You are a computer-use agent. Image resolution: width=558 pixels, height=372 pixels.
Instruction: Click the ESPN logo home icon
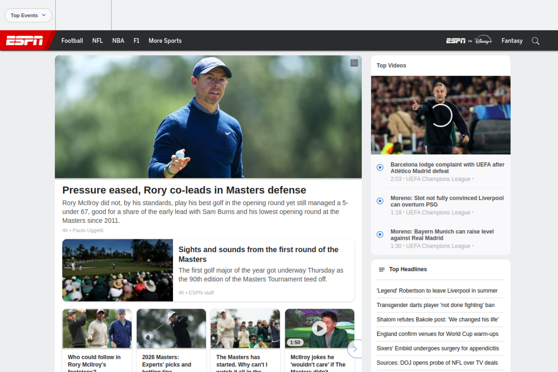24,41
